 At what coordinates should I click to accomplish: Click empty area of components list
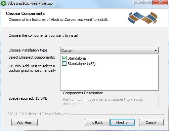tap(109, 78)
